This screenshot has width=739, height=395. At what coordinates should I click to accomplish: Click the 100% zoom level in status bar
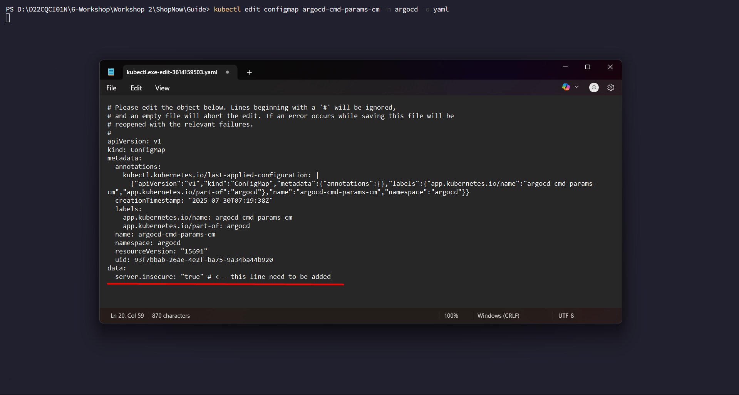[x=451, y=316]
